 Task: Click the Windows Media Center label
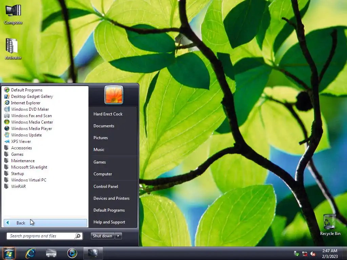point(32,122)
